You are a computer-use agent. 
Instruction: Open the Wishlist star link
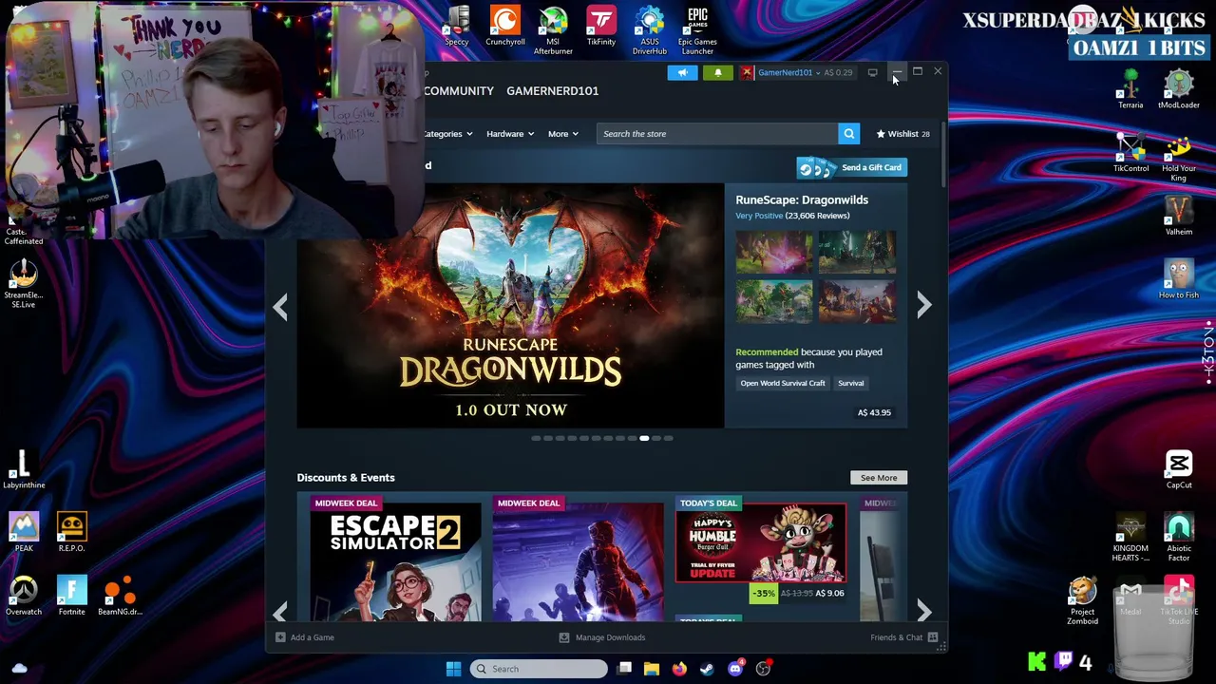(x=902, y=134)
